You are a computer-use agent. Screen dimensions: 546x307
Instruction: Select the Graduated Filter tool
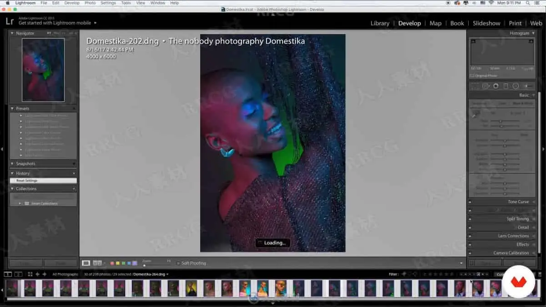[506, 86]
